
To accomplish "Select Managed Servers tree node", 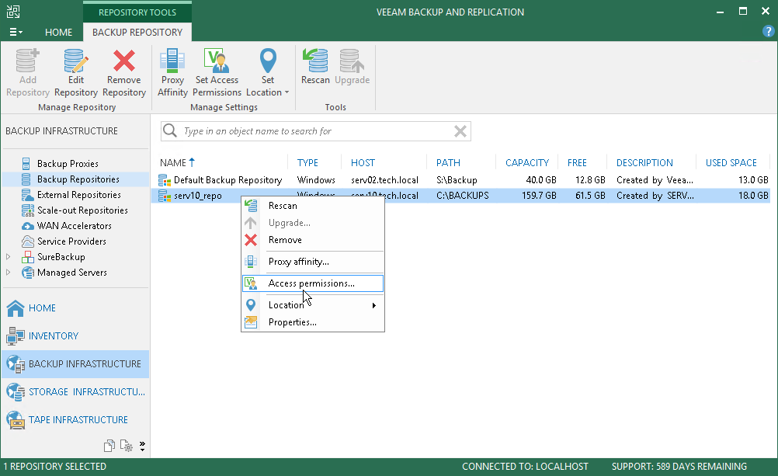I will [72, 273].
